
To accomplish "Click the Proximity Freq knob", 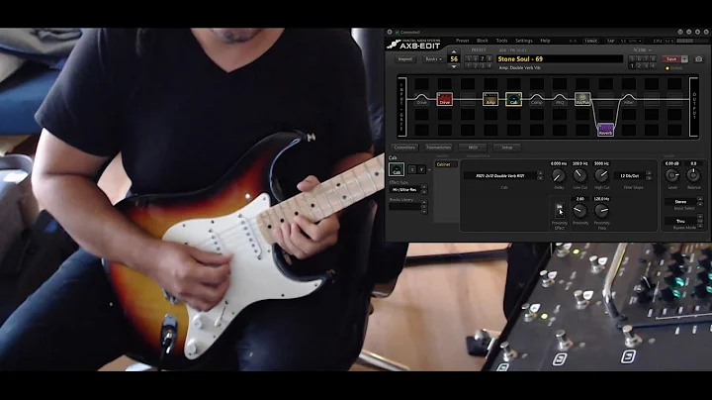I will point(601,211).
